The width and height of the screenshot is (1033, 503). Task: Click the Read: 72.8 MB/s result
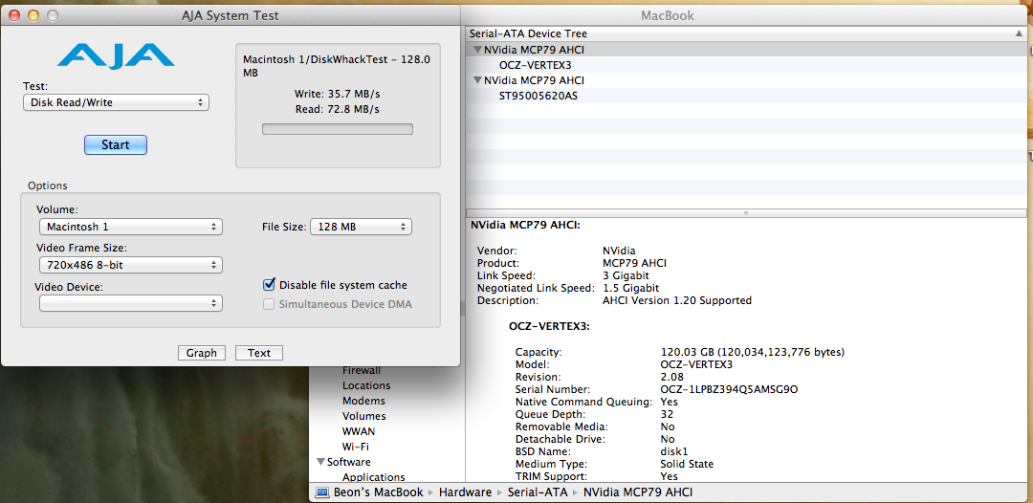tap(338, 109)
